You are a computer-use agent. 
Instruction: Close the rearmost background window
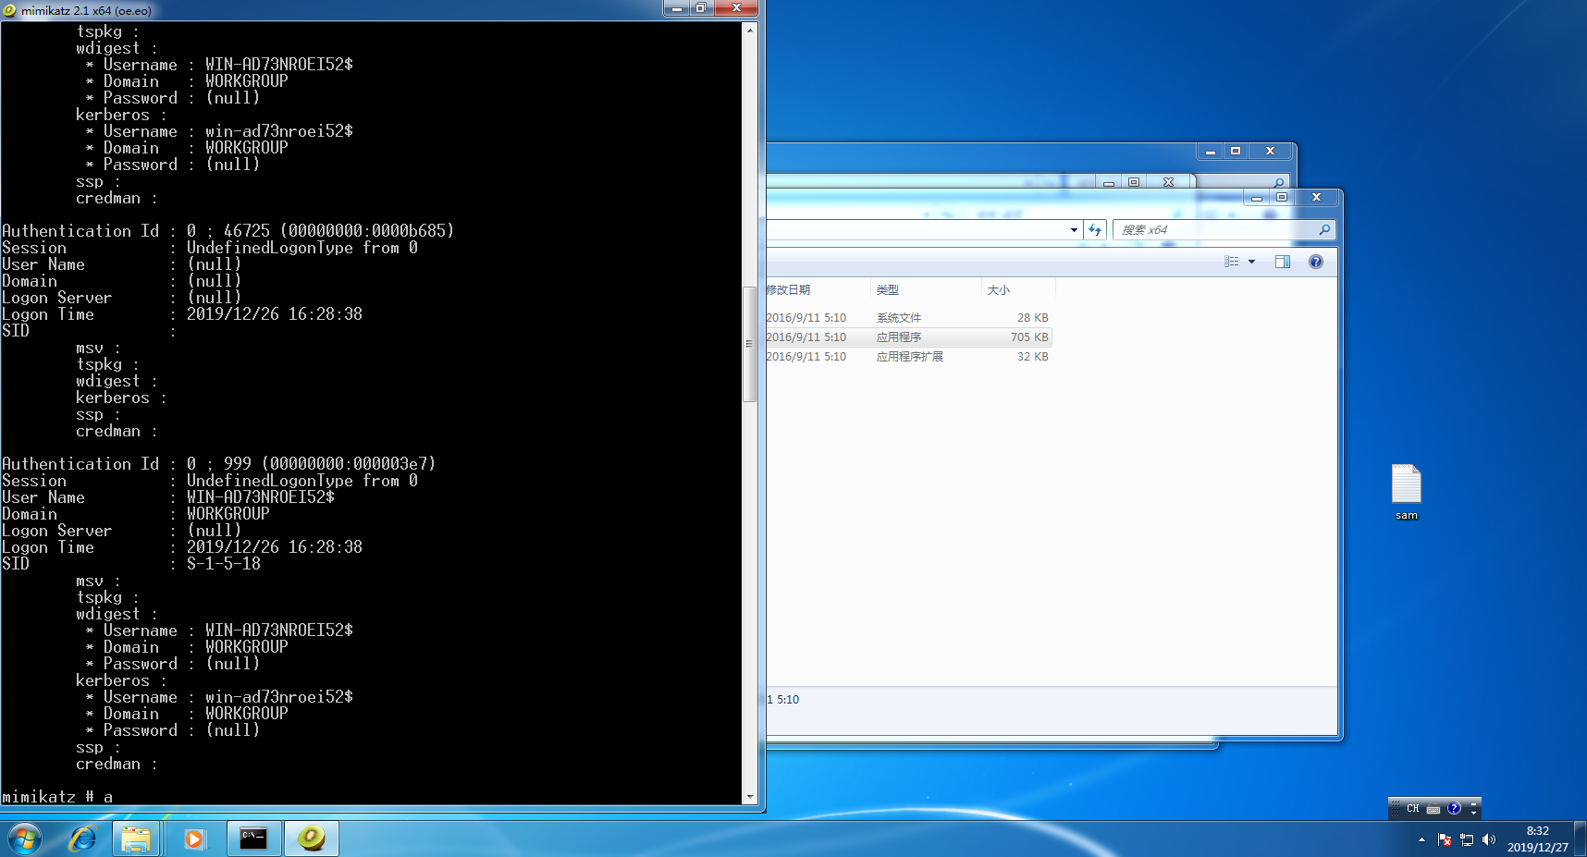coord(1270,151)
